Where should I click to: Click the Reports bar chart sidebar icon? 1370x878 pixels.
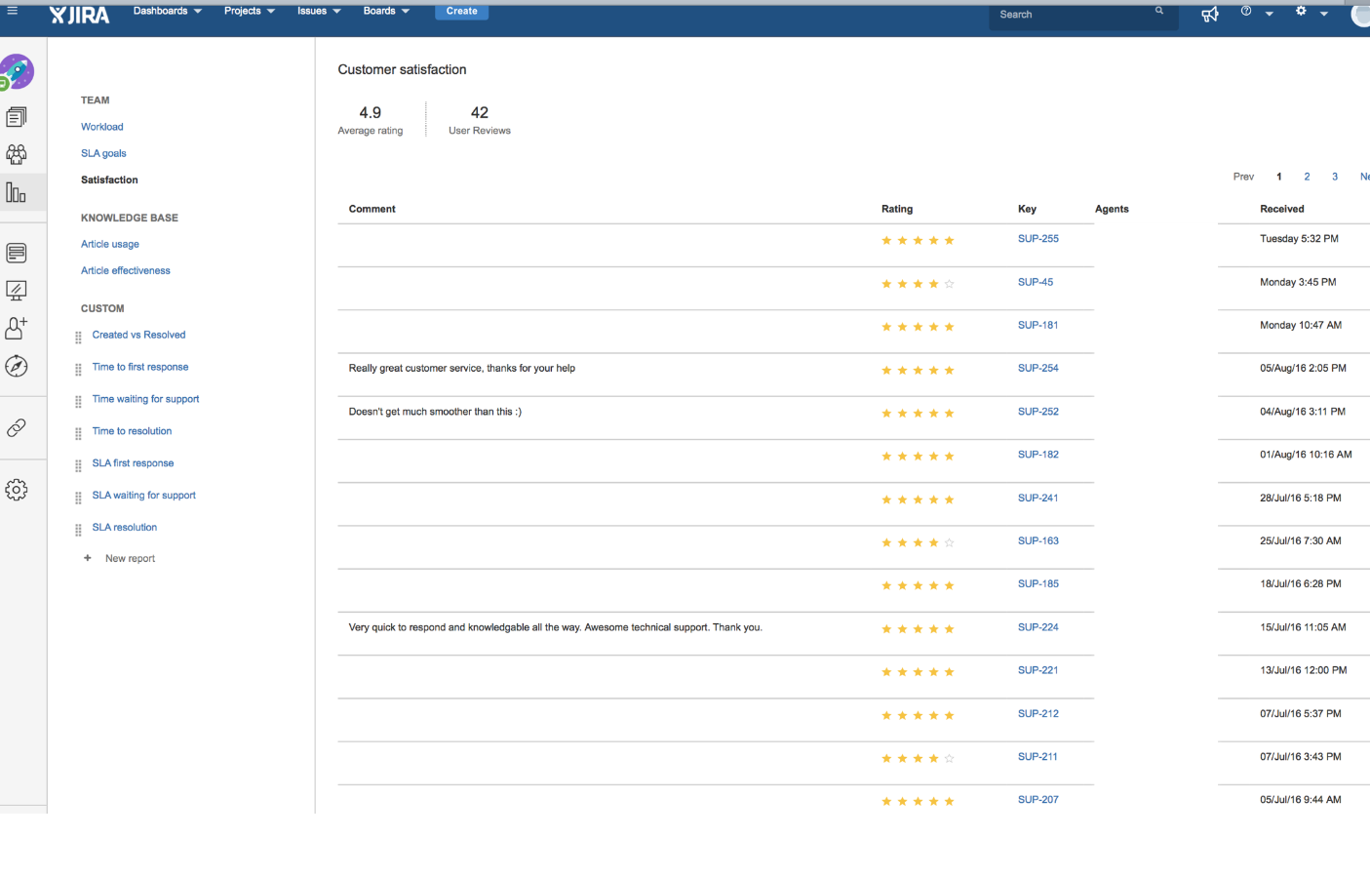(17, 192)
